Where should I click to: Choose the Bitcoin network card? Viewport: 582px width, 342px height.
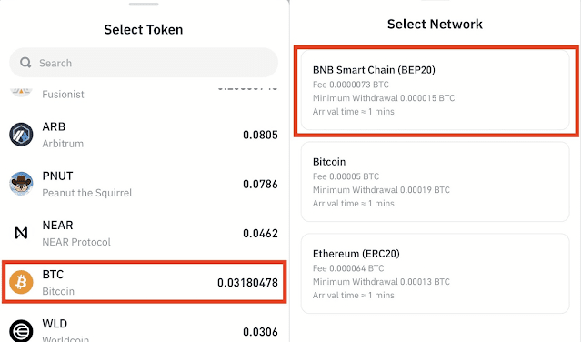click(x=435, y=182)
